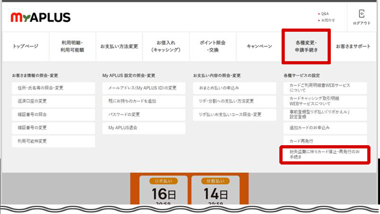380x214 pixels.
Task: Open My APLUS退会 option
Action: [144, 128]
